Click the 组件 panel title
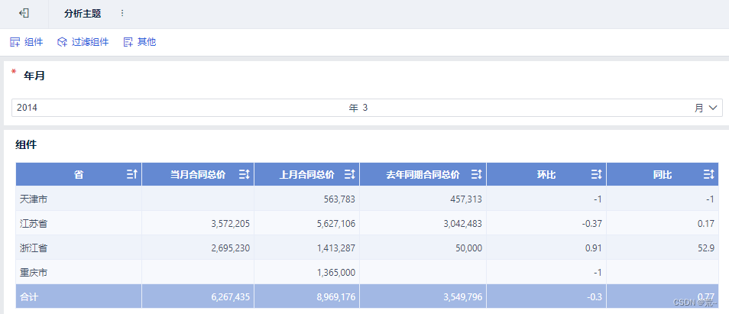The width and height of the screenshot is (729, 314). pos(26,145)
